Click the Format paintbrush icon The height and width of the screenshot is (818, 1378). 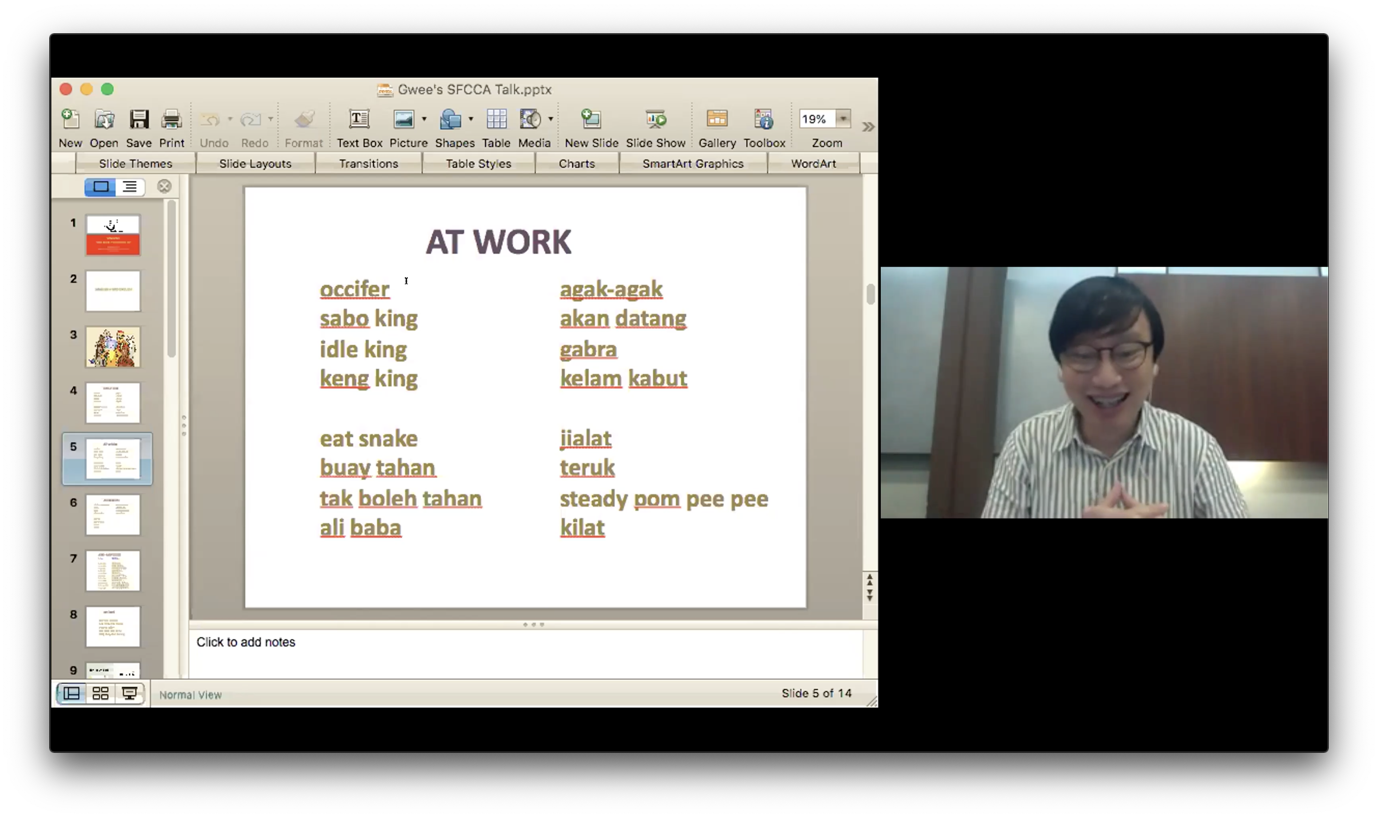(304, 119)
